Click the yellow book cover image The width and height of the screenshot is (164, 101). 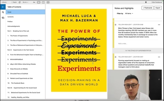click(79, 50)
